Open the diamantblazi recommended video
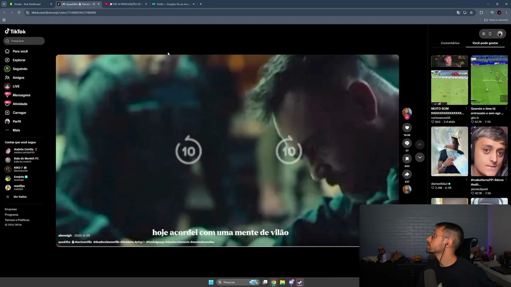Screen dimensions: 511x287 pos(450,151)
